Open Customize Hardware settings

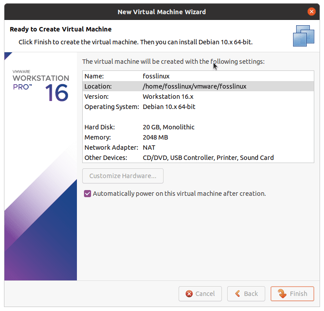pyautogui.click(x=123, y=176)
